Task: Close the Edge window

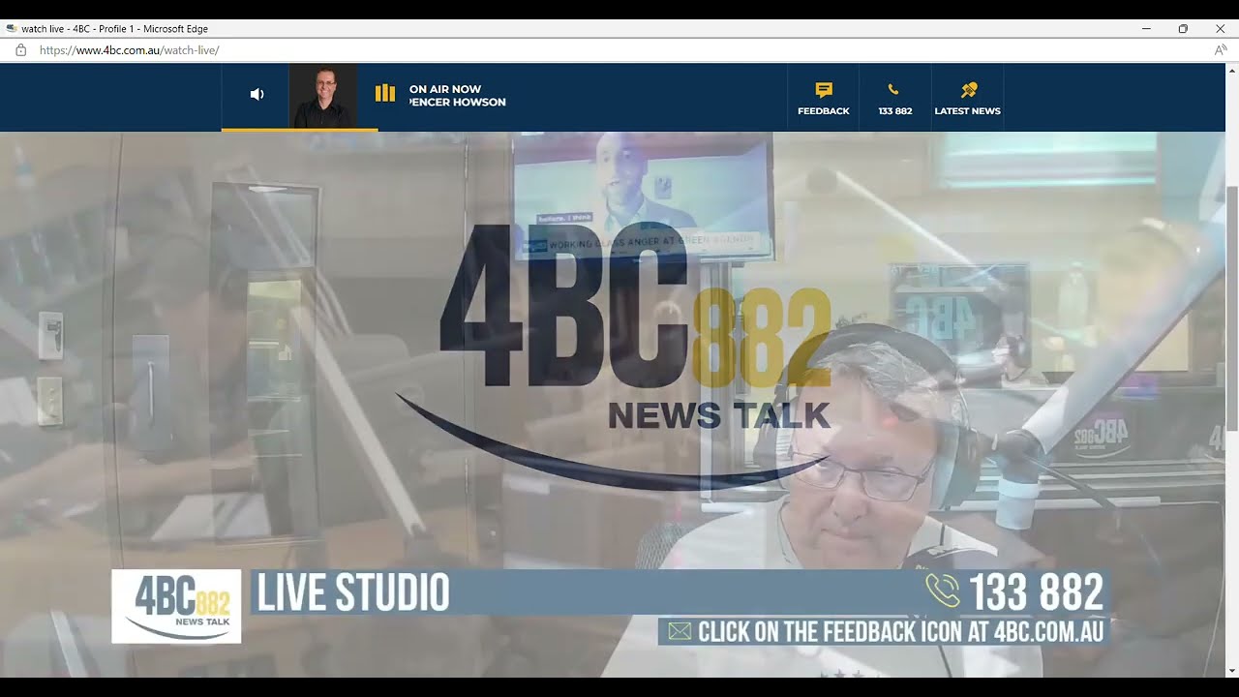Action: 1220,29
